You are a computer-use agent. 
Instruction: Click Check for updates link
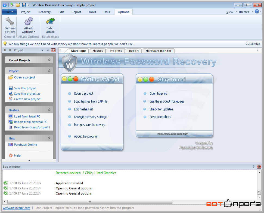pos(161,109)
